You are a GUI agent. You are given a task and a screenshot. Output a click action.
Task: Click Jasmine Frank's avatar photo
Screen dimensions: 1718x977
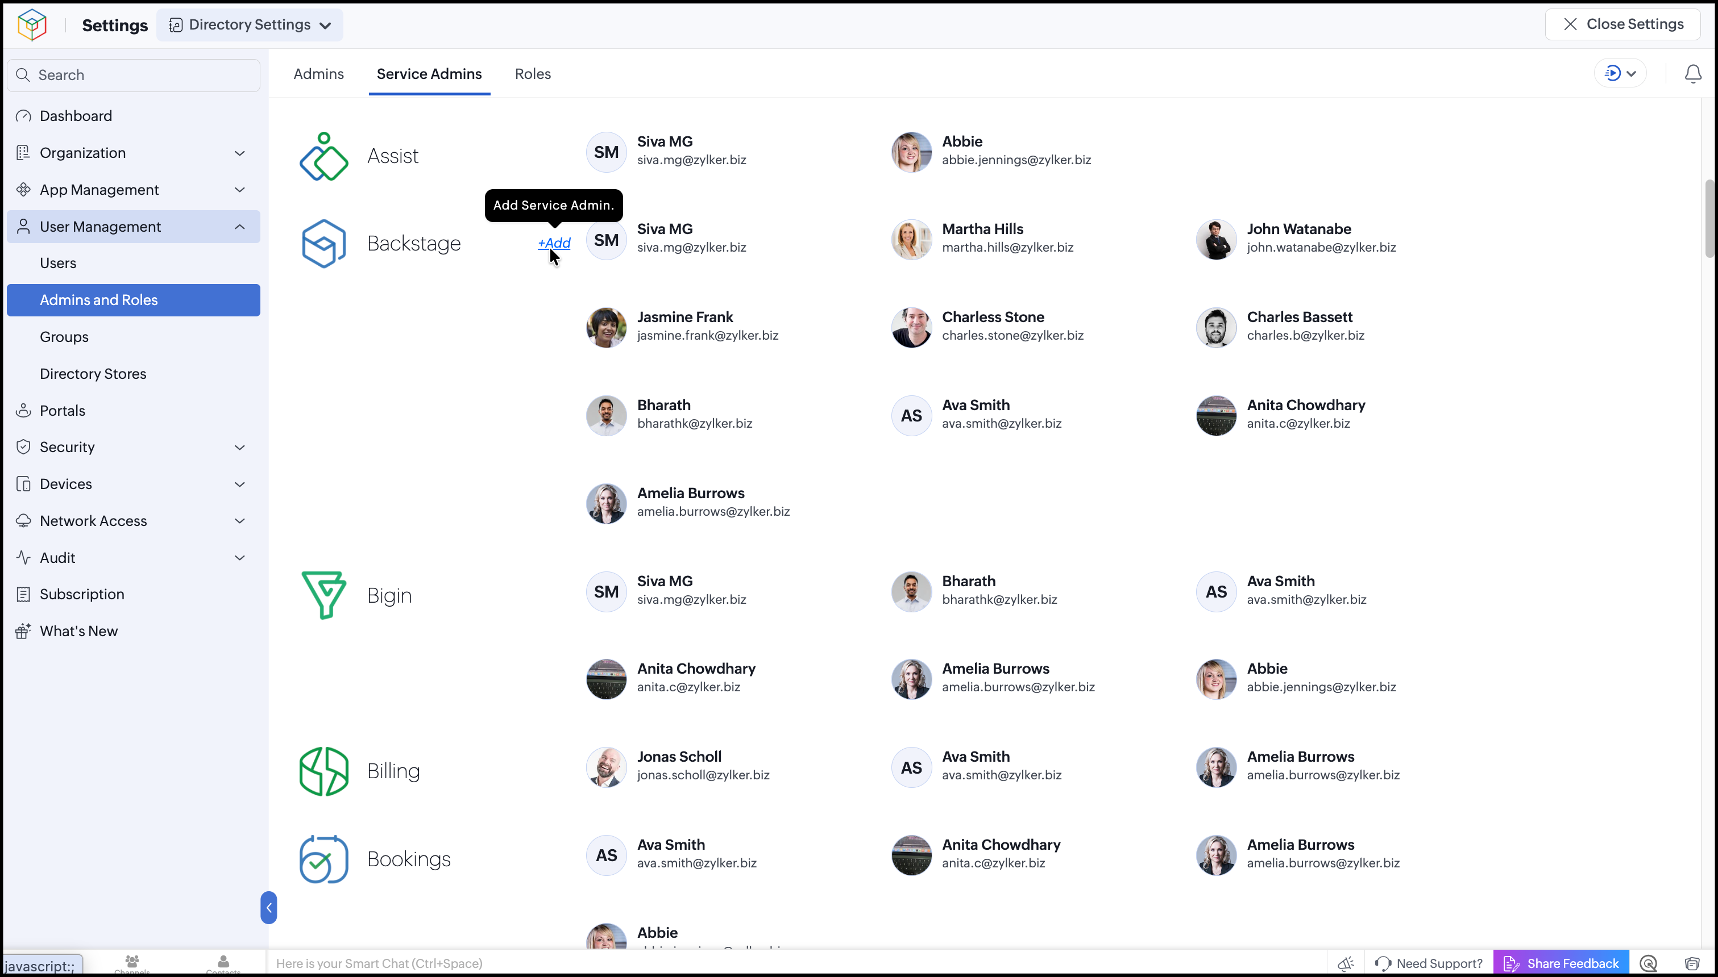606,327
